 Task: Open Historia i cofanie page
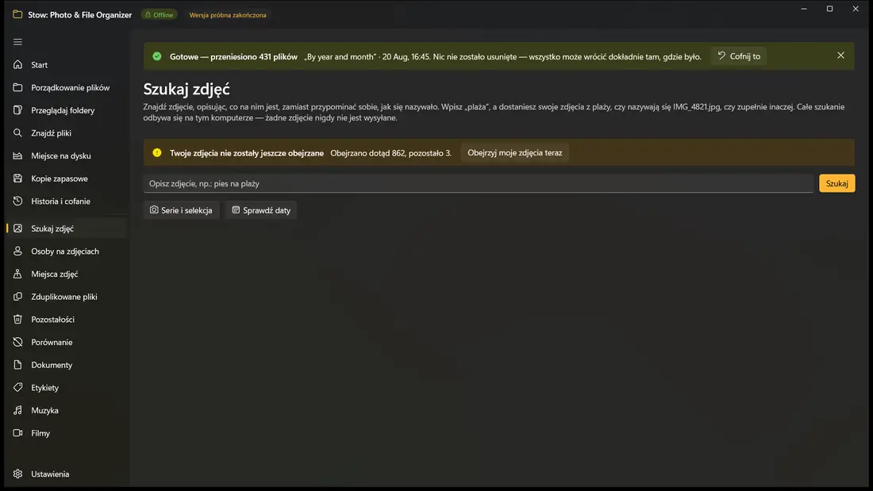67,201
